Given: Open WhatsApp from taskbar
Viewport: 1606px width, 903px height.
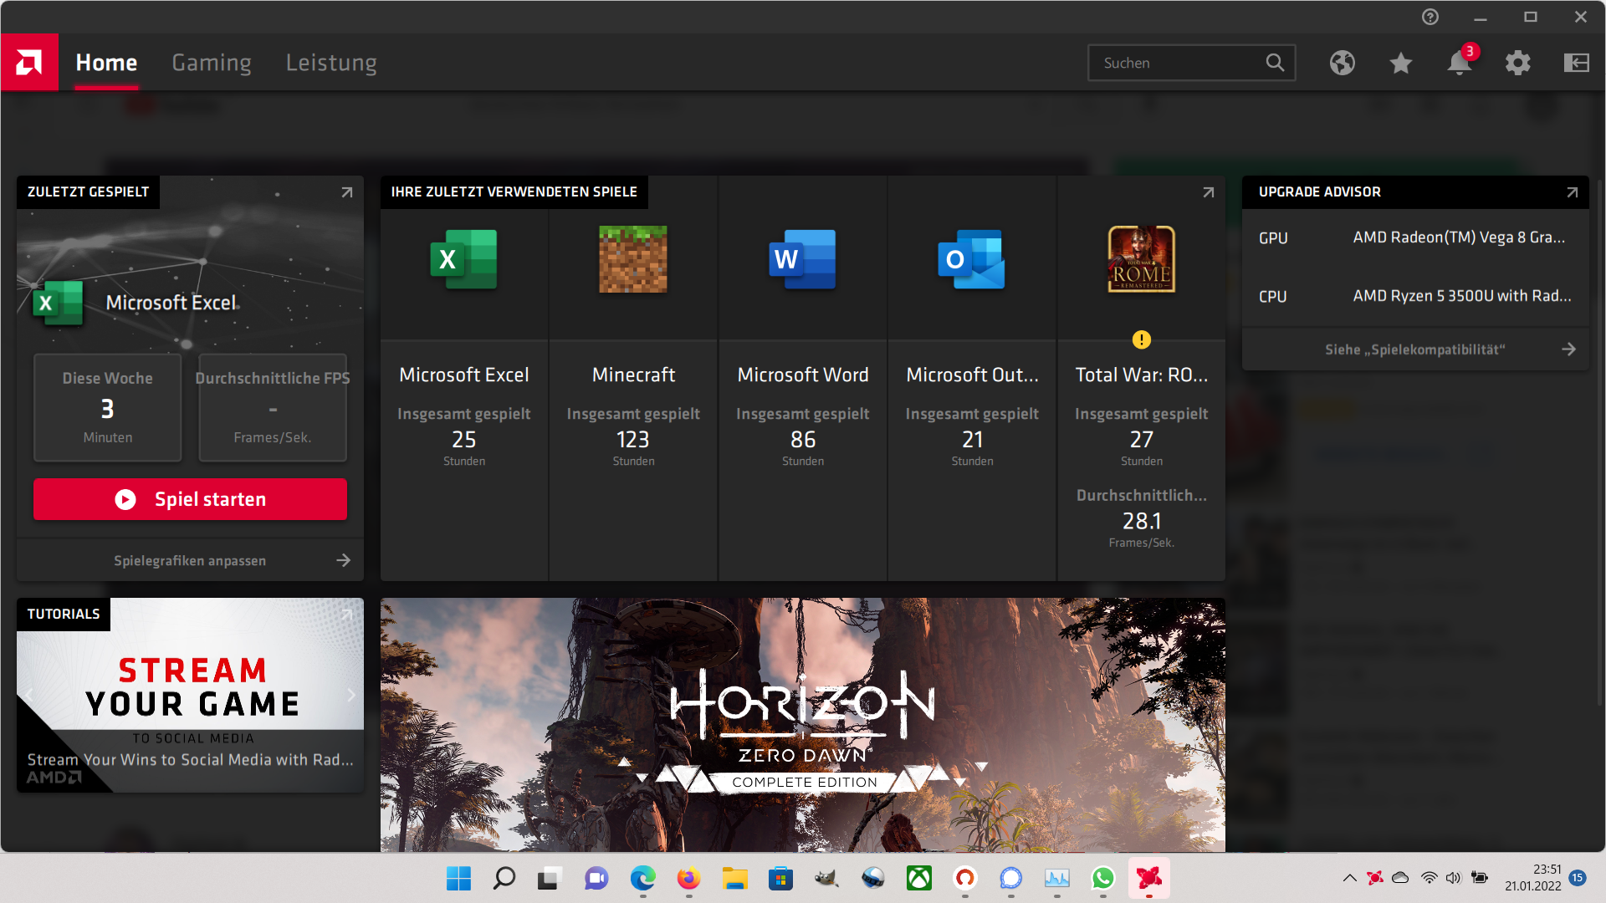Looking at the screenshot, I should pyautogui.click(x=1103, y=878).
